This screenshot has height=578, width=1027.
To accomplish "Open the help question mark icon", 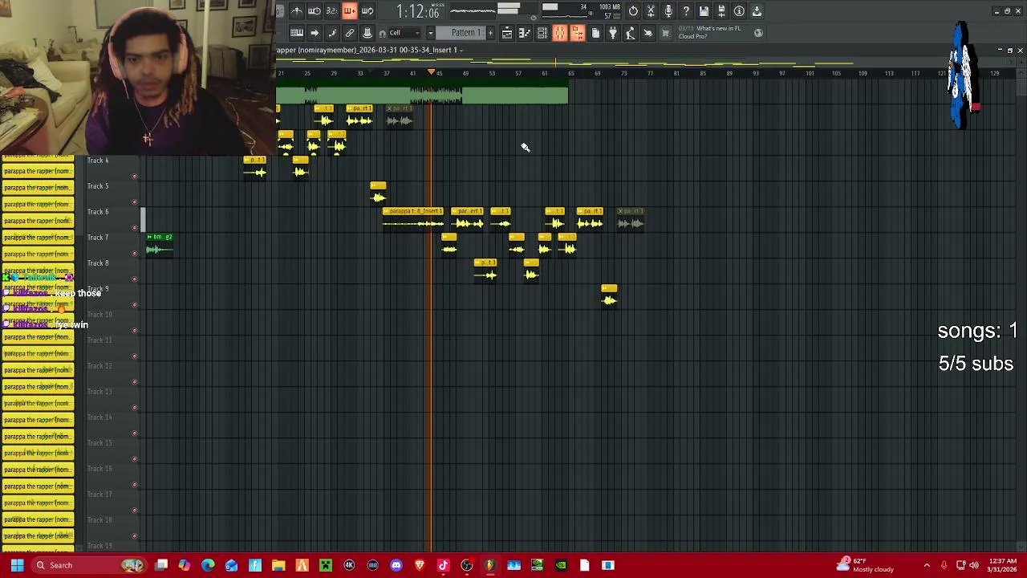I will (x=686, y=10).
